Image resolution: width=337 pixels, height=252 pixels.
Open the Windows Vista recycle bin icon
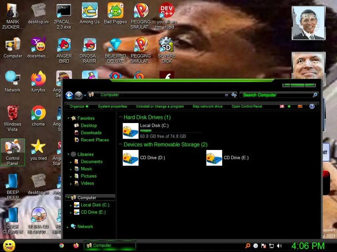(13, 118)
